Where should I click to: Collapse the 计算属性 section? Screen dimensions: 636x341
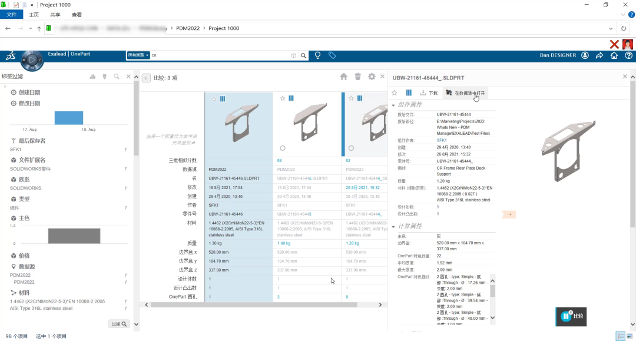point(393,227)
